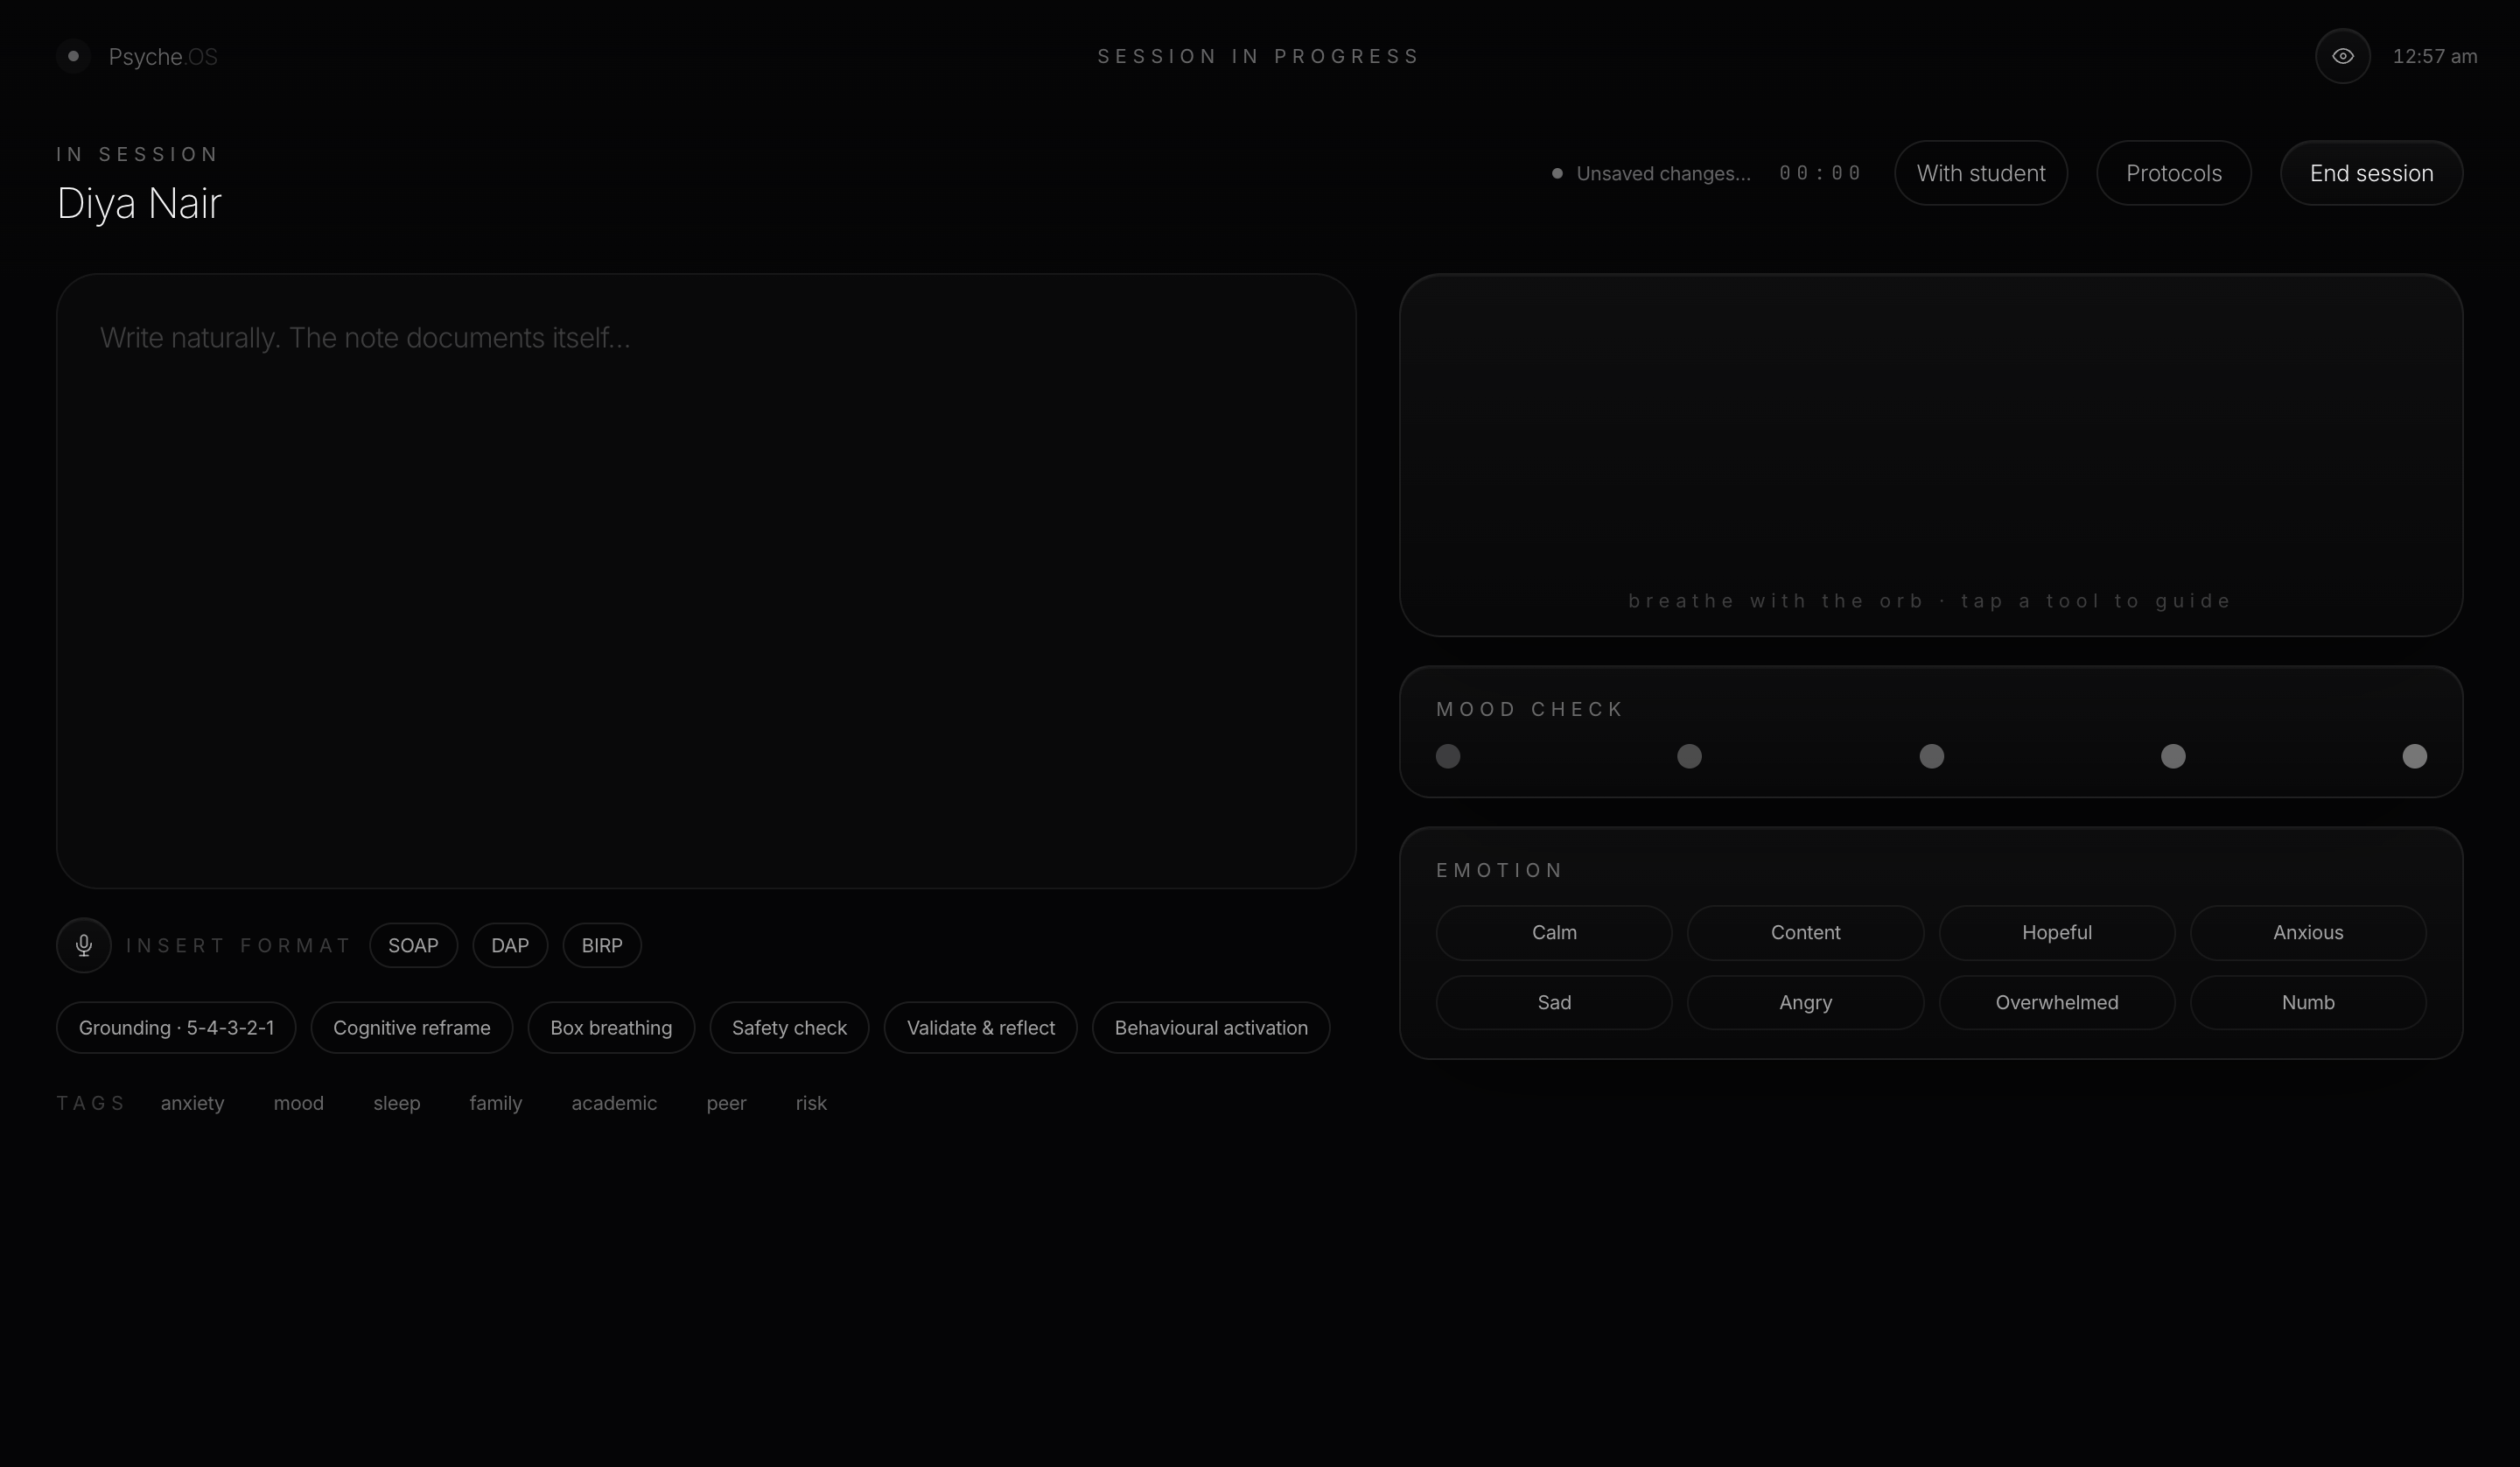Select the Cognitive reframe tool
The image size is (2520, 1467).
412,1027
